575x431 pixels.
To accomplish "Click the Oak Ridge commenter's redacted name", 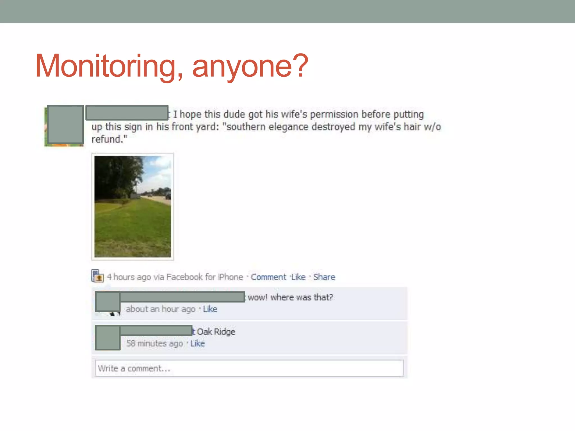I will point(156,330).
